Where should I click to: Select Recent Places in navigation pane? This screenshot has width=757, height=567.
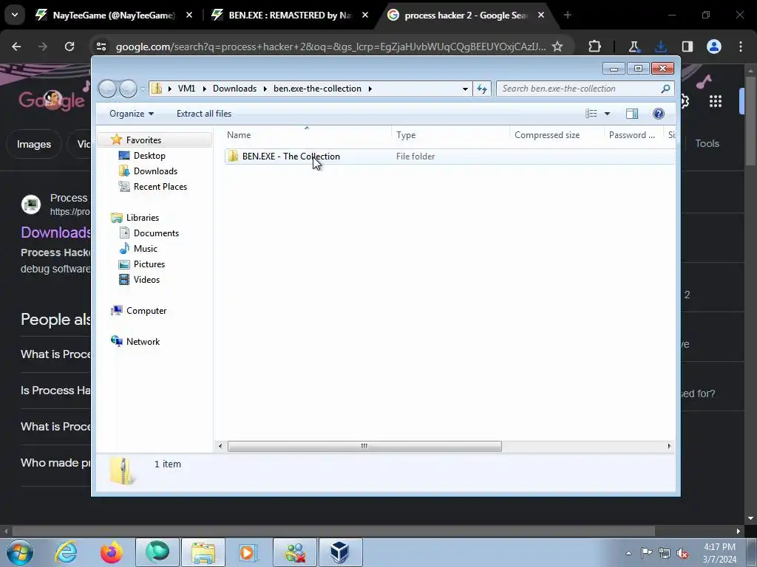point(160,187)
